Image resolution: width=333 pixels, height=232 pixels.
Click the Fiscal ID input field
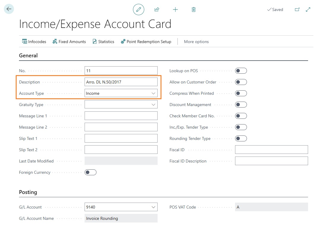(x=271, y=150)
